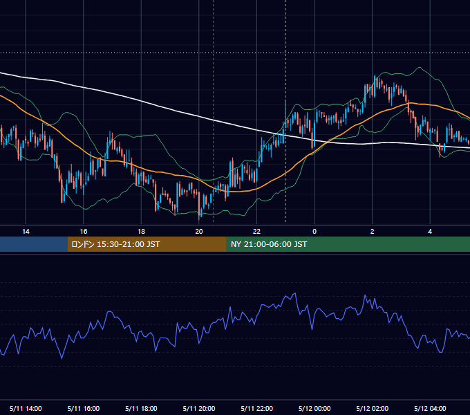470x415 pixels.
Task: Click the 5/11 22:00 time label
Action: pyautogui.click(x=257, y=408)
